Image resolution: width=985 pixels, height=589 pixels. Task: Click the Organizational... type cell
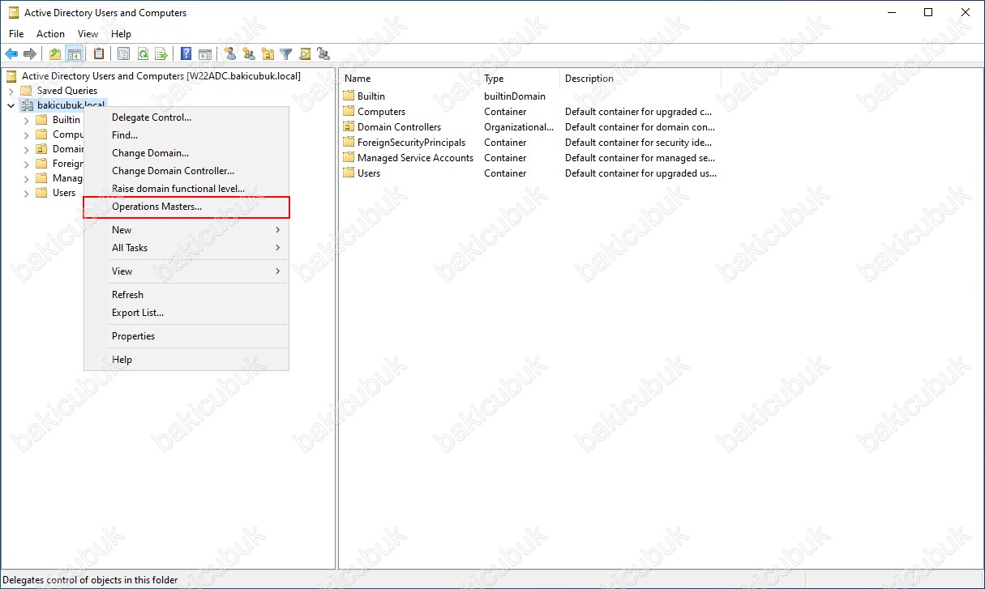point(519,127)
